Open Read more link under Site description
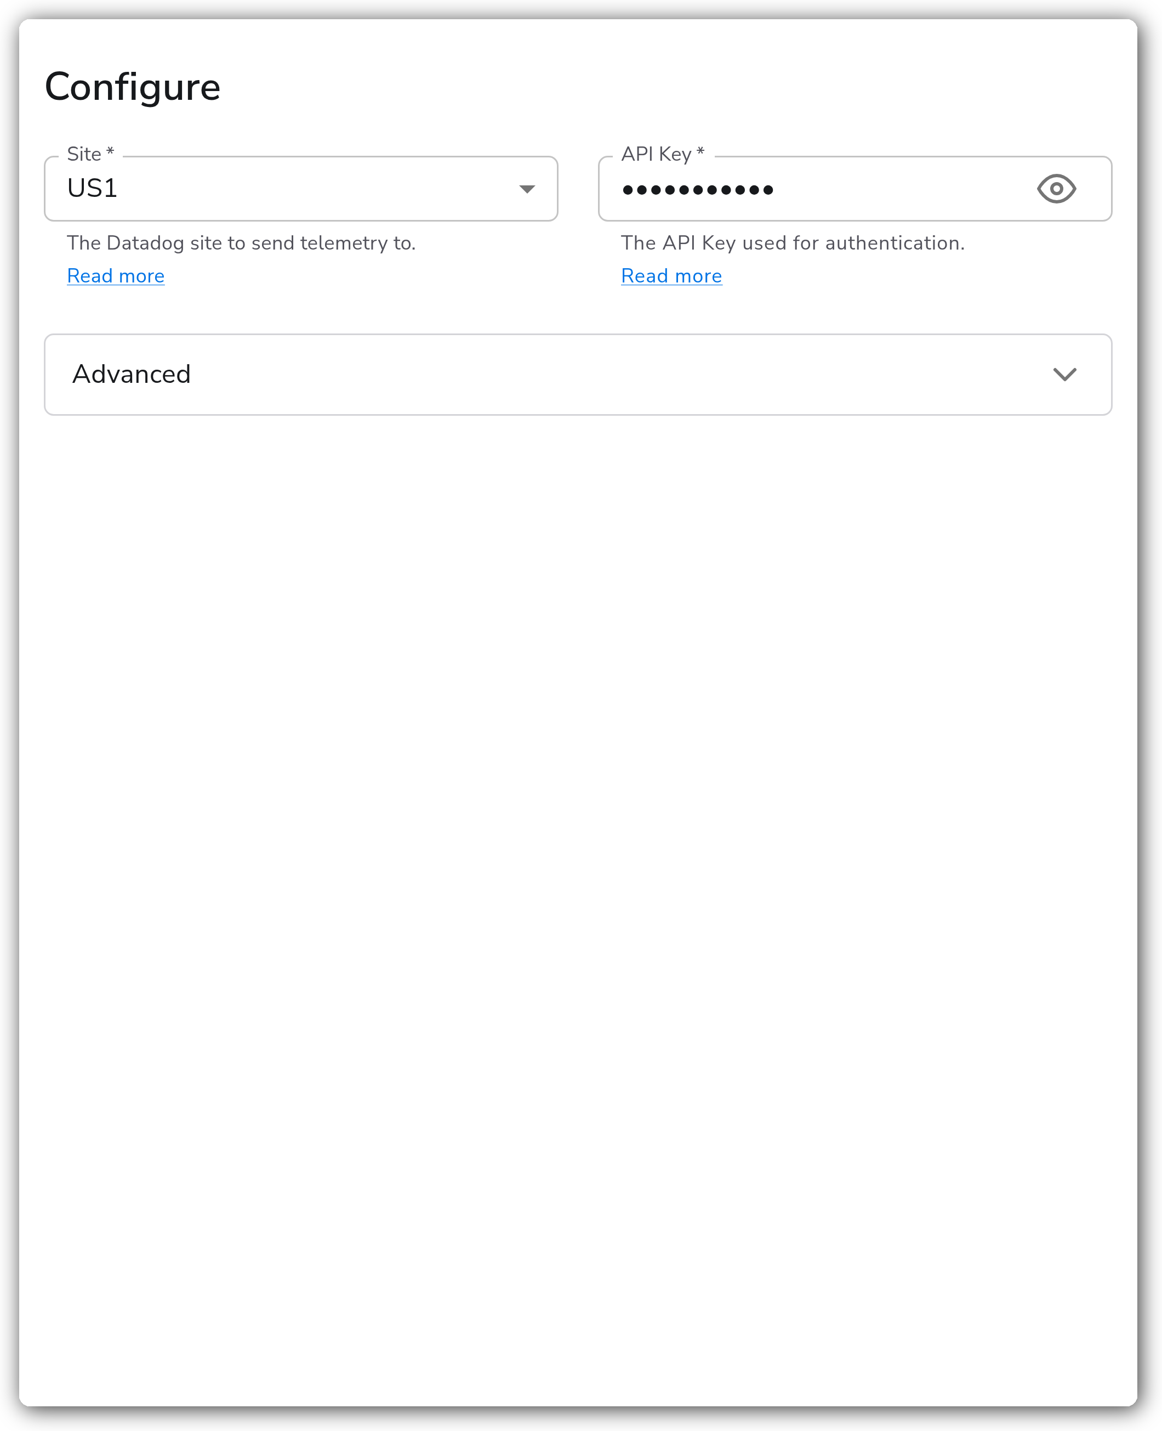This screenshot has height=1431, width=1162. pos(116,276)
